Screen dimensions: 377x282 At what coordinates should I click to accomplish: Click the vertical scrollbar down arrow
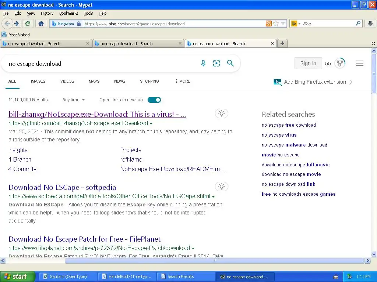coord(374,254)
